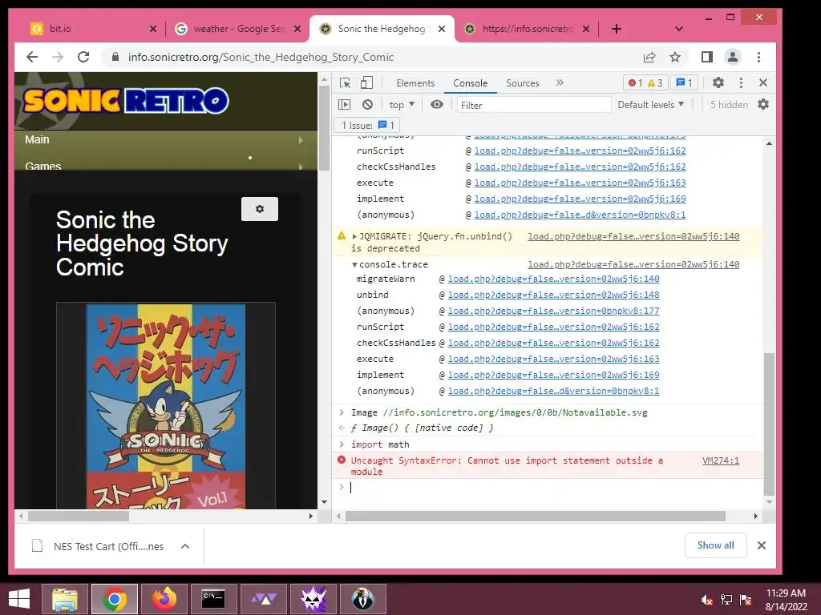The width and height of the screenshot is (821, 615).
Task: Open the errors and warnings counter
Action: pos(645,82)
